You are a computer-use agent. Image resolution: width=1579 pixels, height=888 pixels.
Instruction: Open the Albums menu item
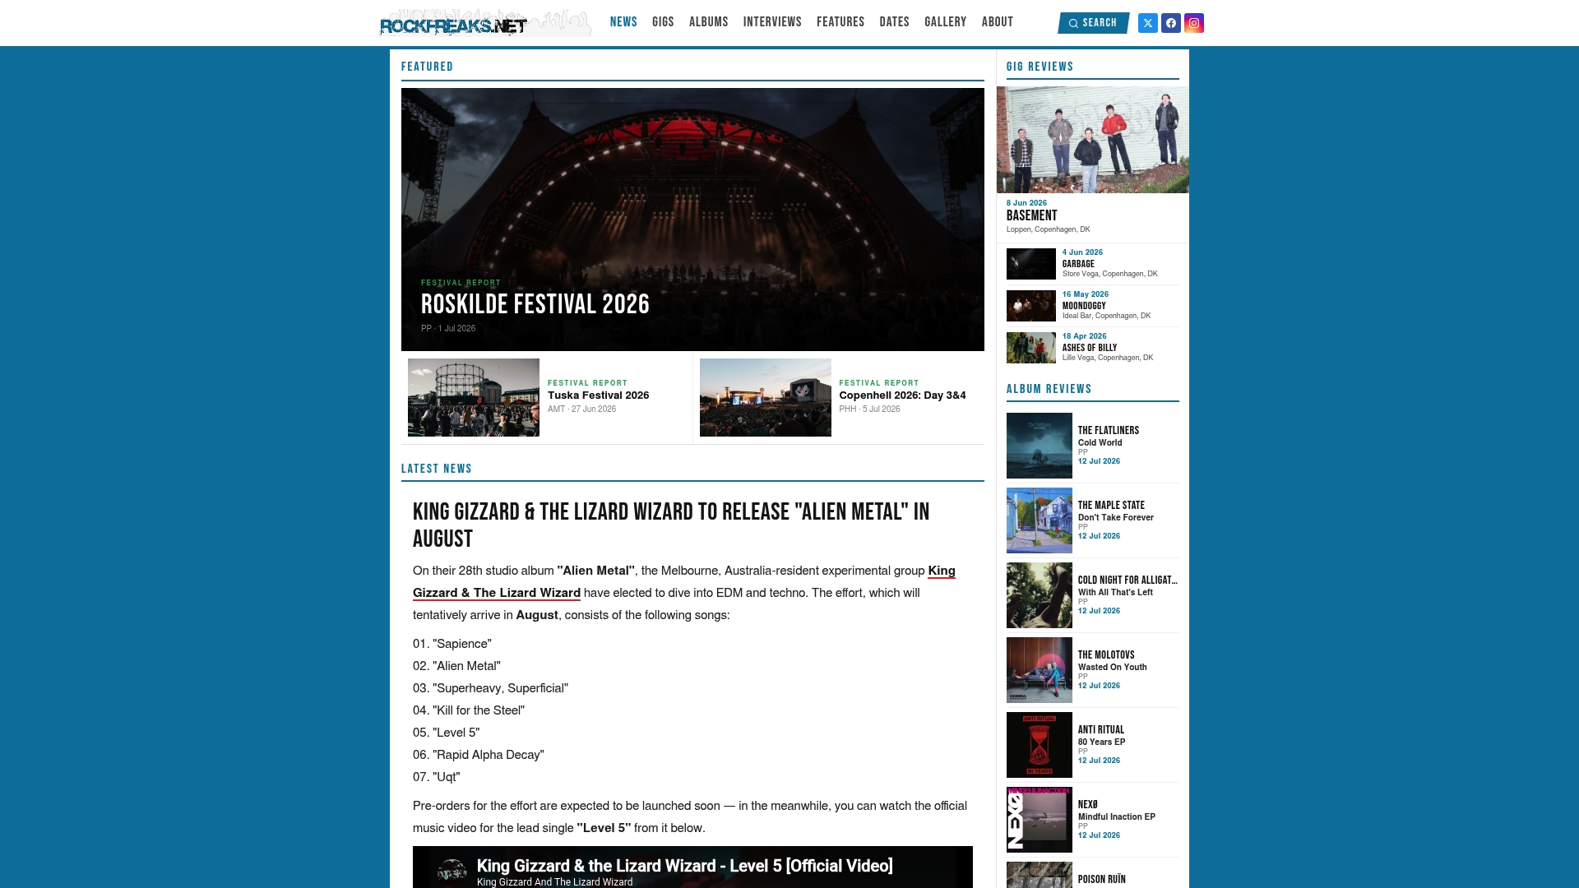tap(708, 22)
